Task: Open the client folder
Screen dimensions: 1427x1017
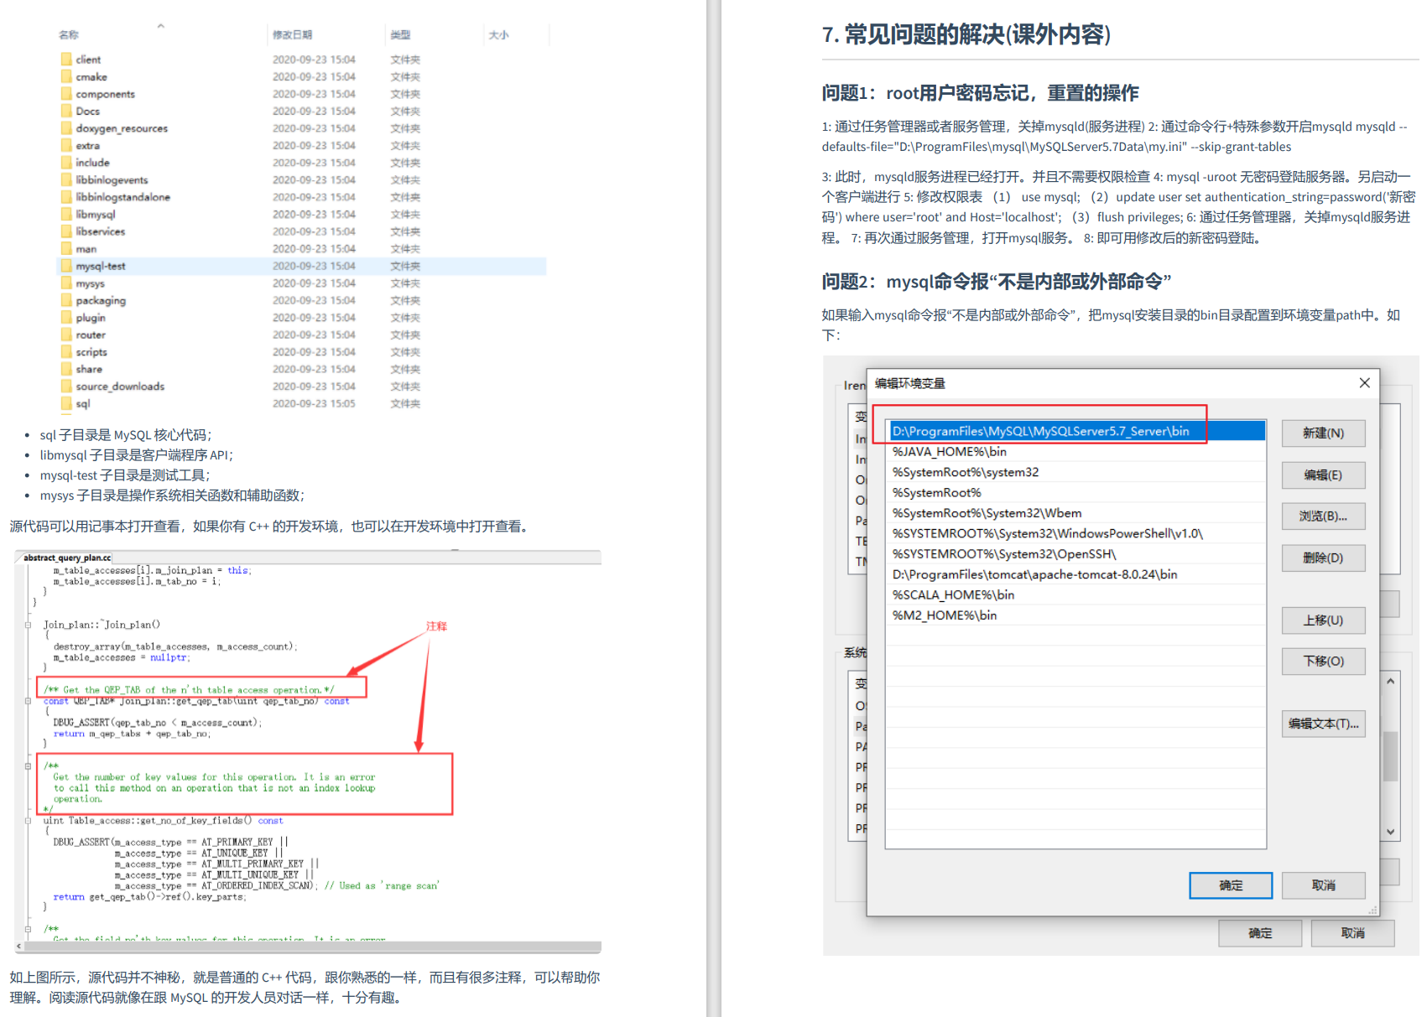Action: pyautogui.click(x=87, y=59)
